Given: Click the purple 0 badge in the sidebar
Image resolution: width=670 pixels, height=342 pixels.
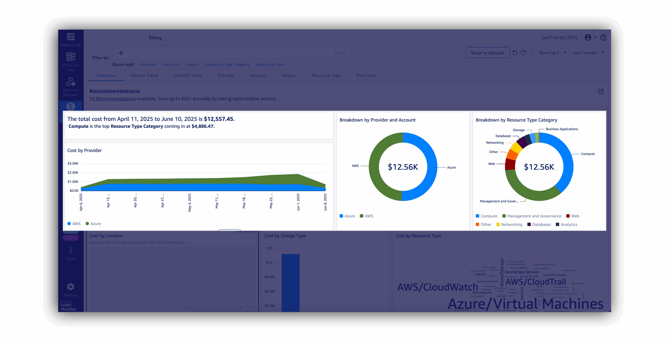Looking at the screenshot, I should point(71,238).
